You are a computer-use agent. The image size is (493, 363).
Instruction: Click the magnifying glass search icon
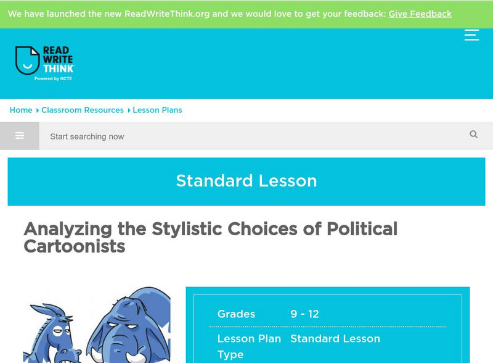pos(473,135)
